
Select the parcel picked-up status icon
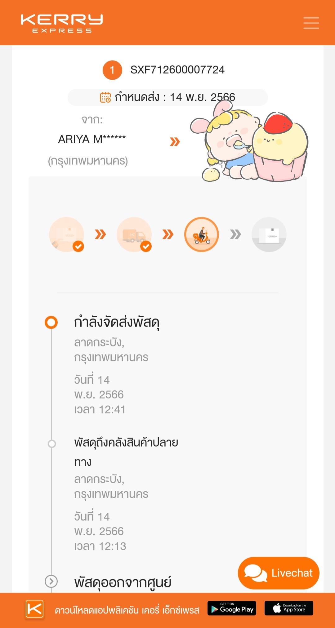[66, 234]
